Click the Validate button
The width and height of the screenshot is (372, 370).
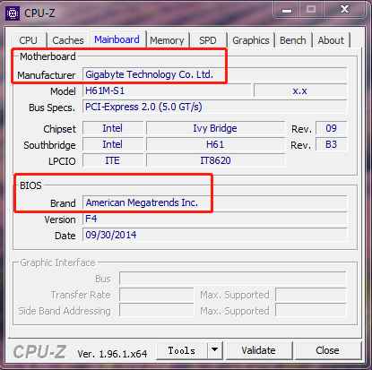258,350
